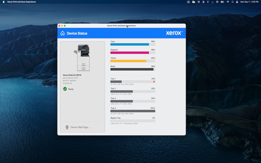Viewport: 261px width, 163px height.
Task: Click the Magenta toner level bar
Action: pos(133,53)
